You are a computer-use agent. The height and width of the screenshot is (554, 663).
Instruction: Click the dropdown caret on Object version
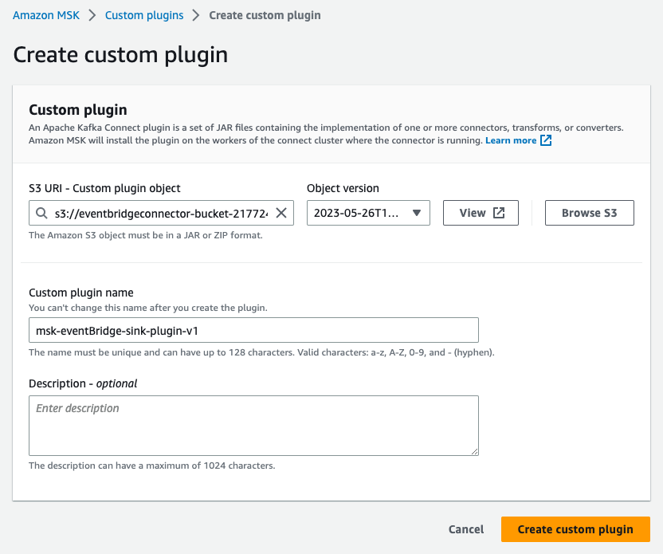tap(417, 213)
